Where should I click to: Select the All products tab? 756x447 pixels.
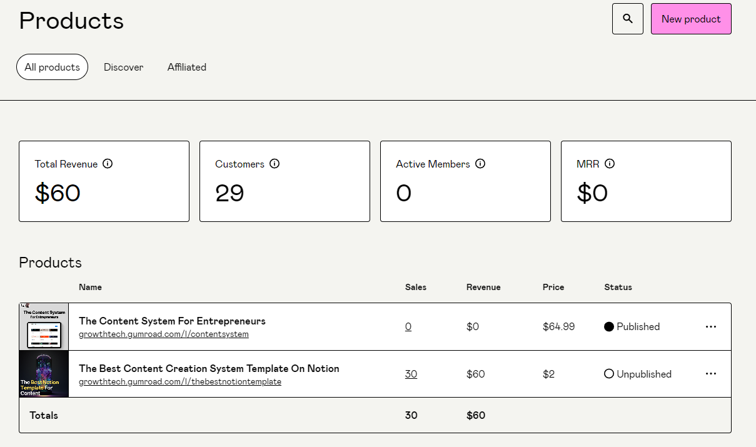coord(52,67)
